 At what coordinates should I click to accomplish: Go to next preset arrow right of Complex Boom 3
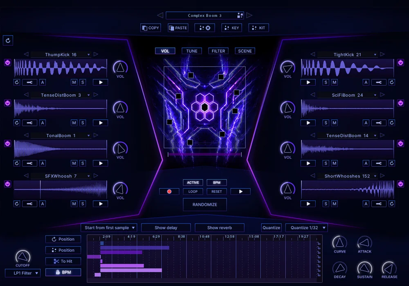click(x=249, y=16)
